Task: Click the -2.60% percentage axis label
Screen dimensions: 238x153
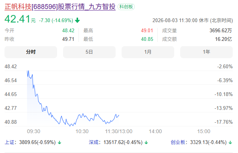Action: tap(225, 67)
